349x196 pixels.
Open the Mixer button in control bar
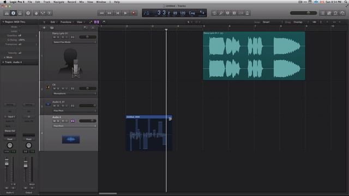[43, 13]
